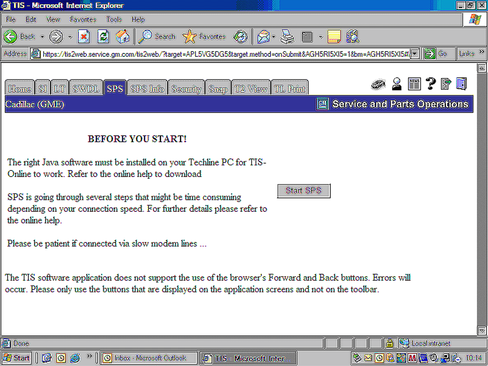Switch to the Security tab

point(186,89)
